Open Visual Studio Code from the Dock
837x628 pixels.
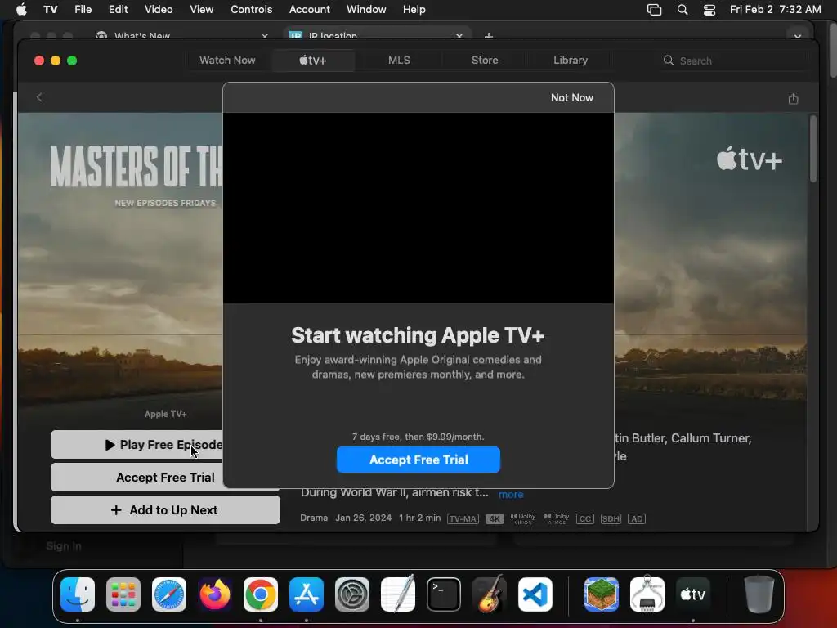click(x=535, y=594)
